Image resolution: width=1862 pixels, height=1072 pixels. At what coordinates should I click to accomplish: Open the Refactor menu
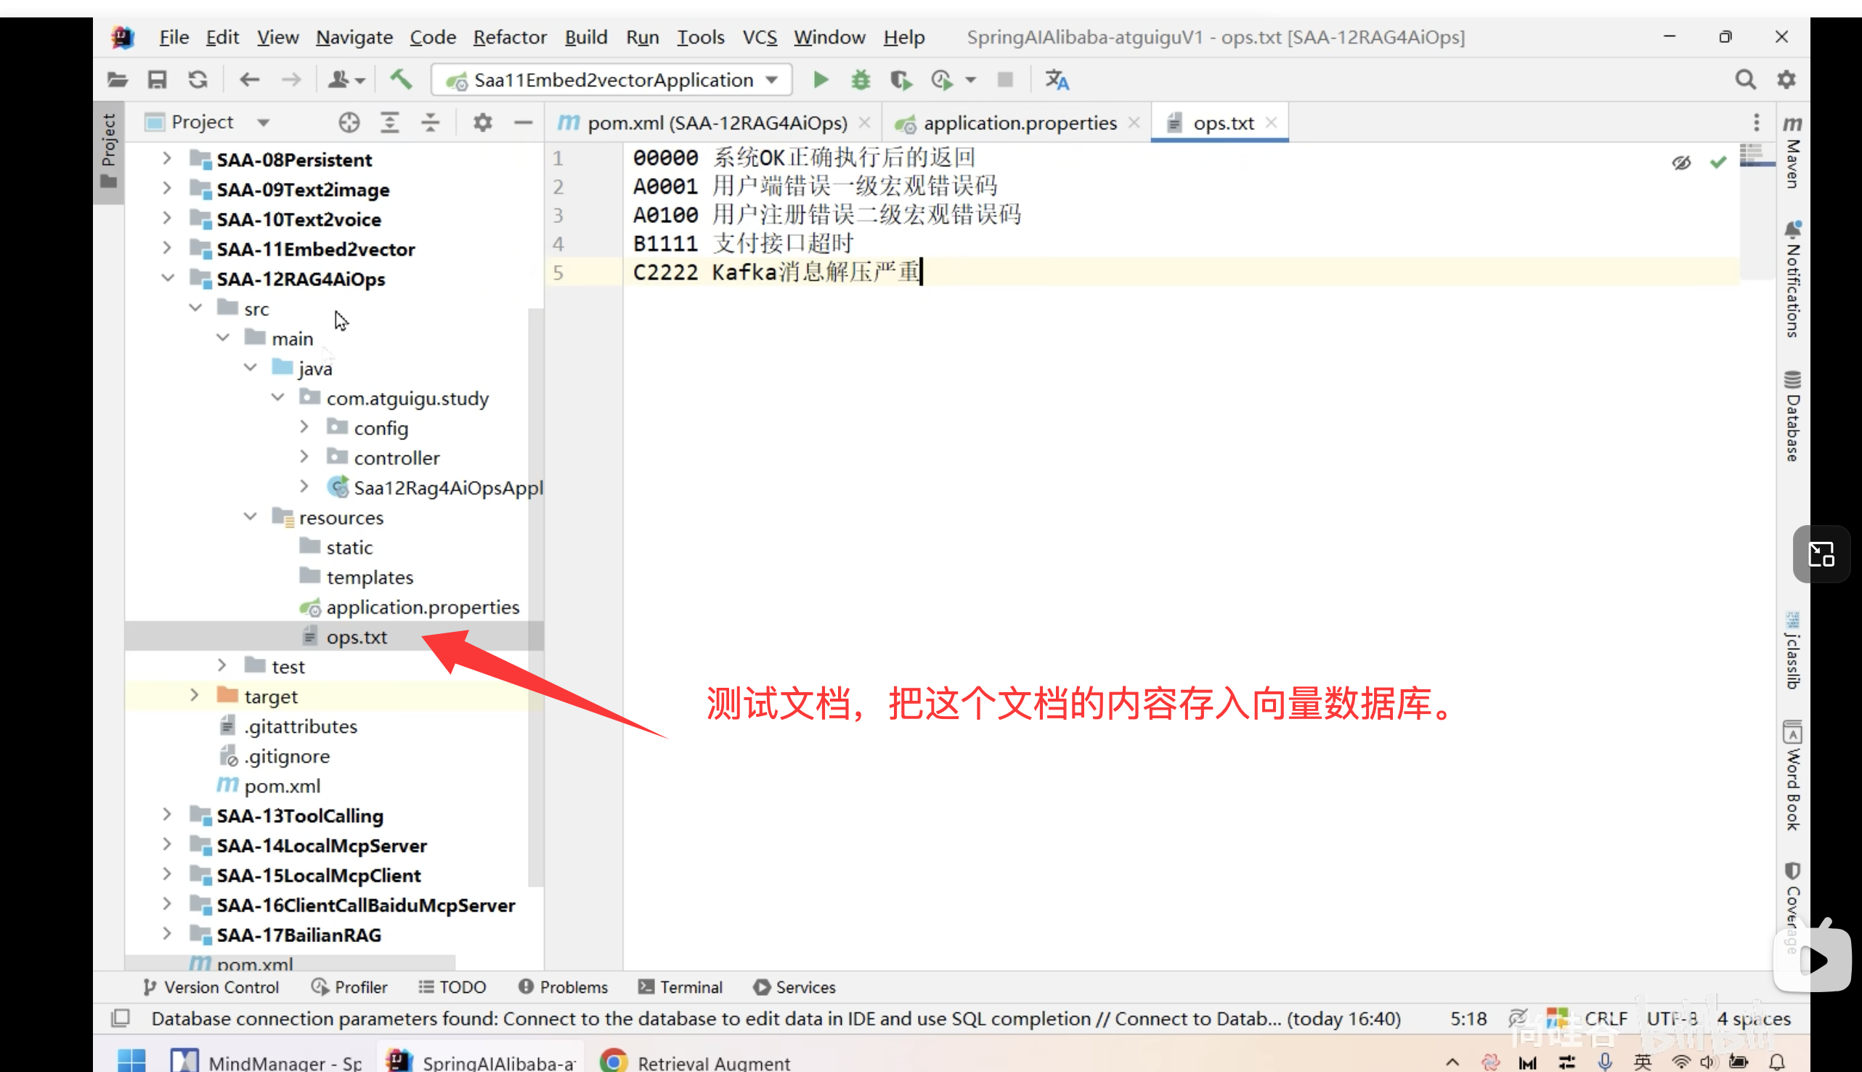[509, 37]
